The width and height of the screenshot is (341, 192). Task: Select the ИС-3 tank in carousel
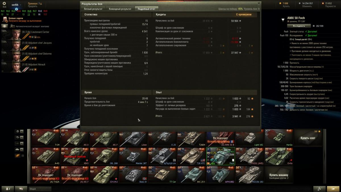click(75, 138)
